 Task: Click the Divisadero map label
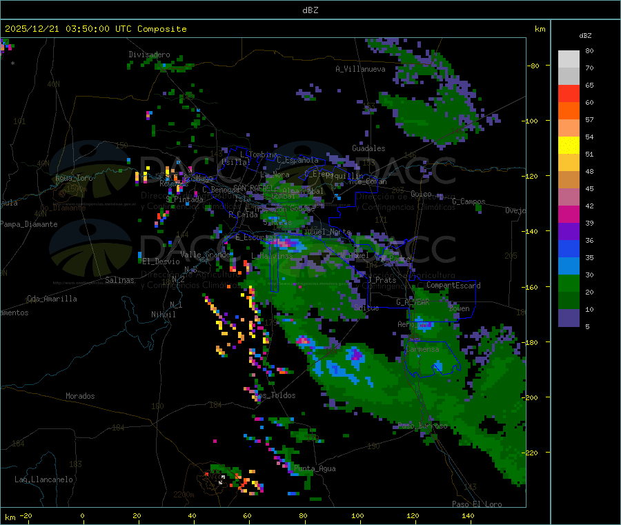point(149,55)
